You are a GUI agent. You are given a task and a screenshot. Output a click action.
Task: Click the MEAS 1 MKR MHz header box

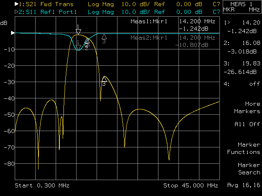[x=242, y=7]
